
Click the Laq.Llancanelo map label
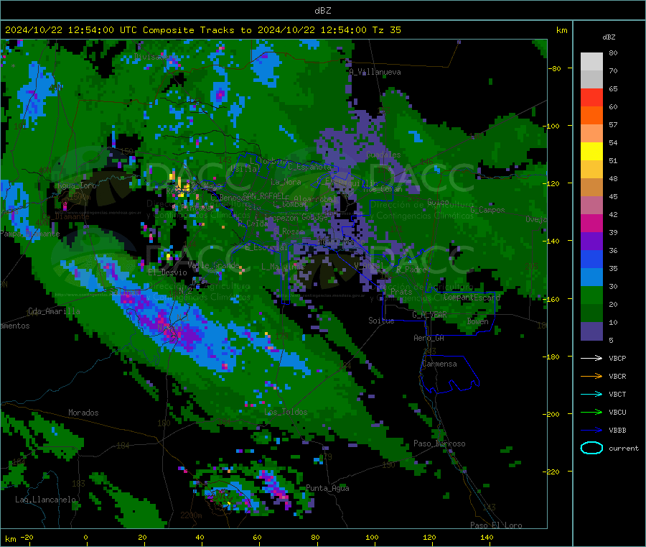coord(45,500)
